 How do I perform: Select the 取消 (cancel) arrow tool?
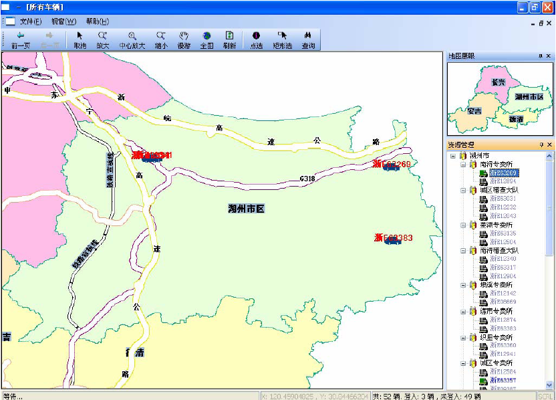[x=80, y=39]
